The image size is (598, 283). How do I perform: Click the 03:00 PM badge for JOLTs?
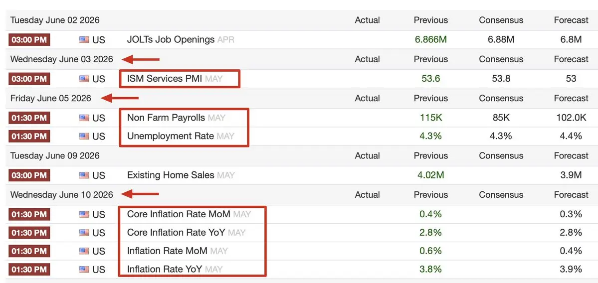(x=29, y=40)
